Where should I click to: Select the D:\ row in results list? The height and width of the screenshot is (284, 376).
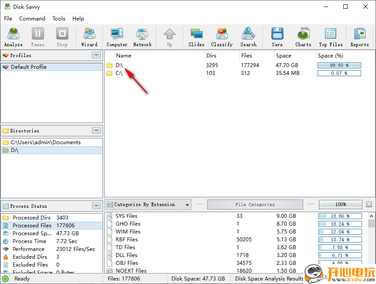(x=120, y=65)
